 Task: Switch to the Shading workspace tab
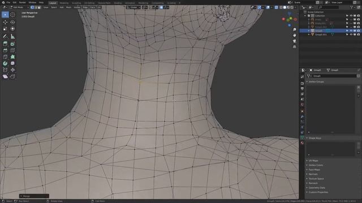pyautogui.click(x=118, y=3)
